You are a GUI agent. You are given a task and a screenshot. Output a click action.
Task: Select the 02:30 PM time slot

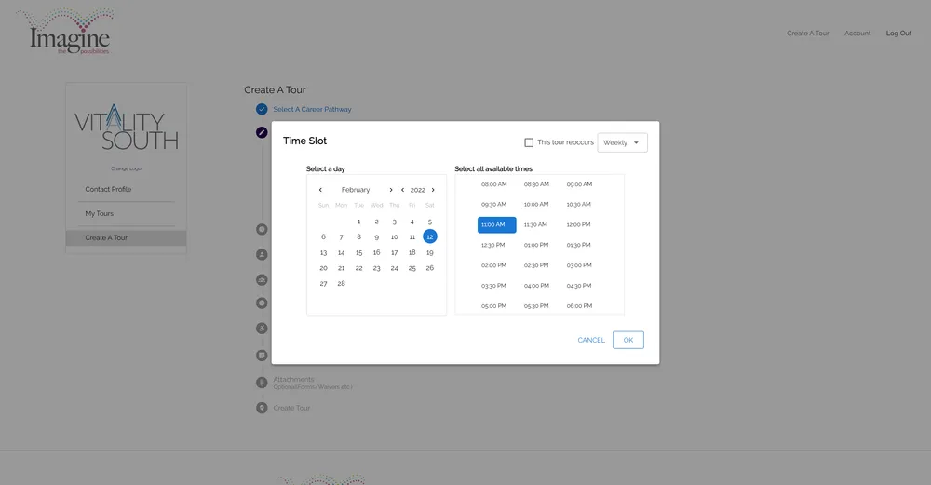[x=535, y=265]
